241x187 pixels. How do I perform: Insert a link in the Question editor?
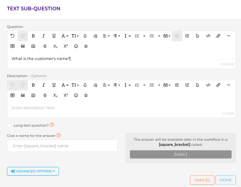(x=218, y=36)
